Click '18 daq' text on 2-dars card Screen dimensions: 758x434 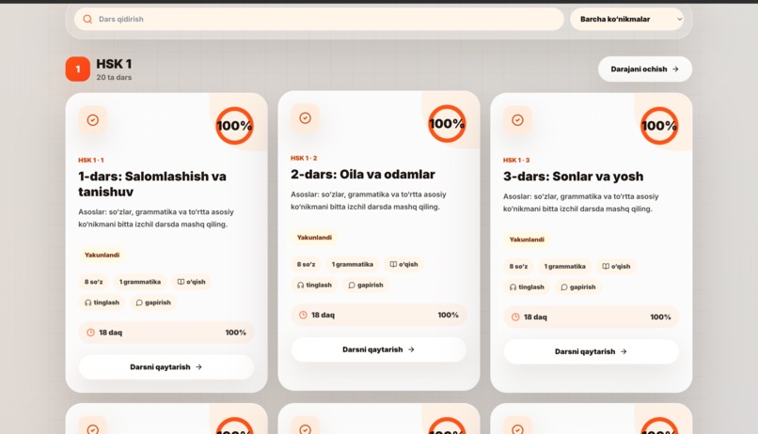pos(323,316)
